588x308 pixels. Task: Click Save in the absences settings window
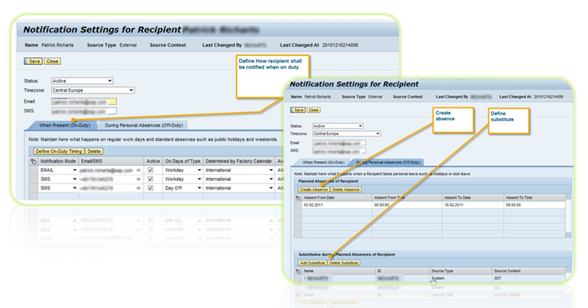point(297,110)
